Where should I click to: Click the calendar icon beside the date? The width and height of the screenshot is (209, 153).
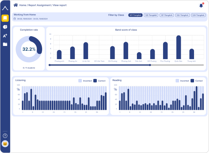pyautogui.click(x=15, y=19)
